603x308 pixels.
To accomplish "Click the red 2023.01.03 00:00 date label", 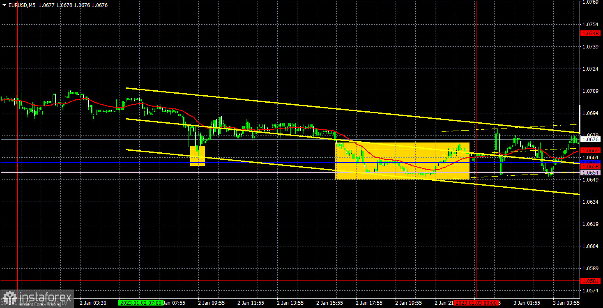I will tap(476, 303).
